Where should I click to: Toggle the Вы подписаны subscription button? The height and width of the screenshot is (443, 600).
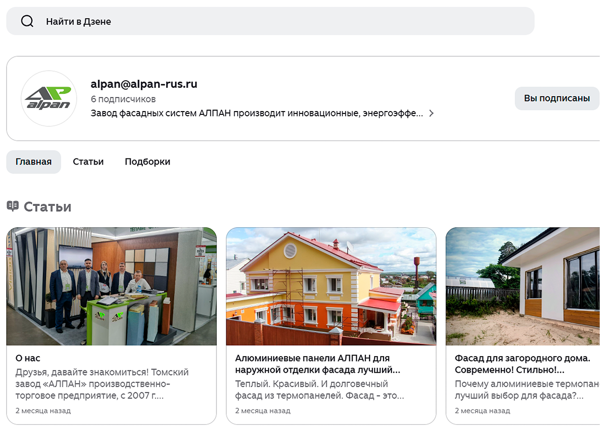[x=556, y=99]
